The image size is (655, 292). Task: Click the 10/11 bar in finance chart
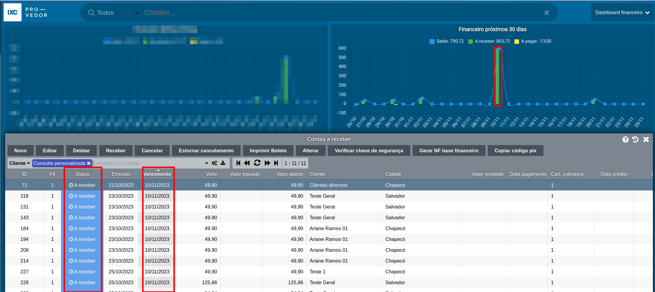tap(498, 76)
